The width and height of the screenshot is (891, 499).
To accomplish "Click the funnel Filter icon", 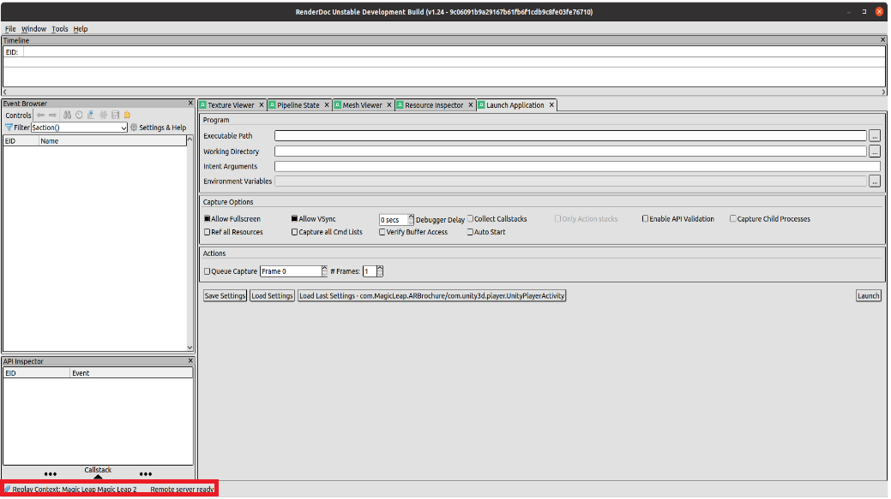I will click(x=9, y=128).
